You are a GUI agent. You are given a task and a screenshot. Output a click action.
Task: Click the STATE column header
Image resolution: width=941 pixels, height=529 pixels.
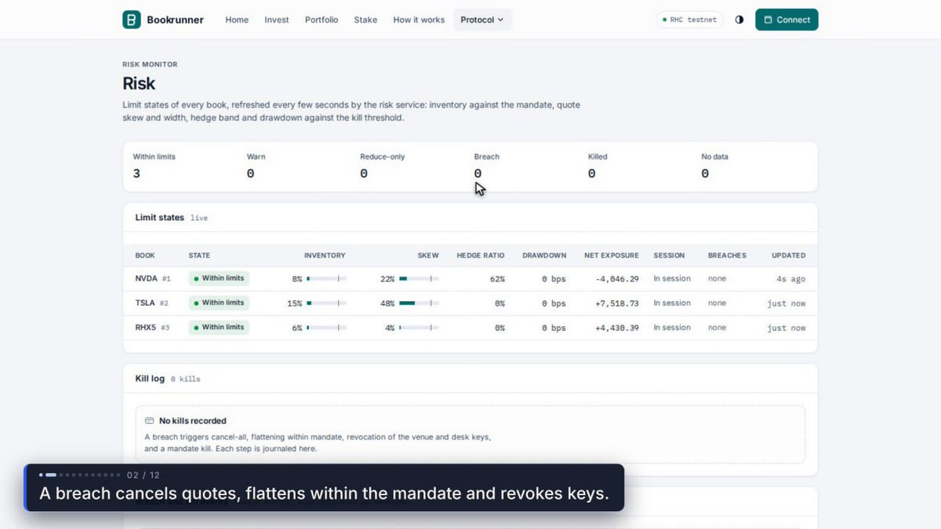(199, 255)
